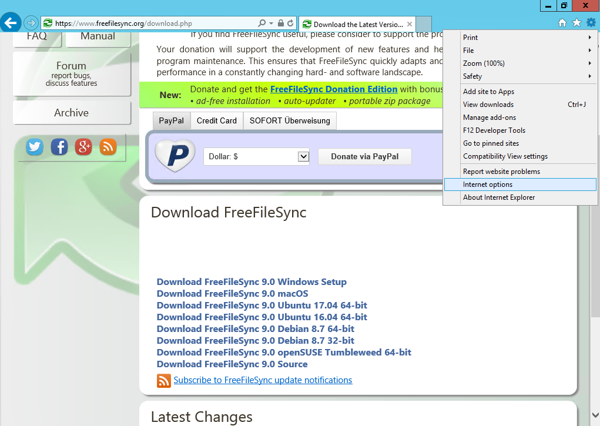Choose Report website problems
Viewport: 600px width, 426px height.
(x=520, y=172)
